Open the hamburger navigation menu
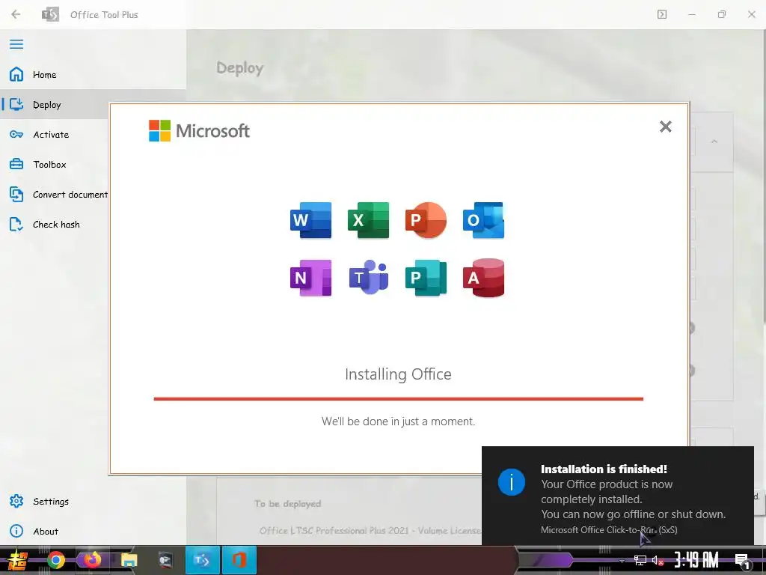Image resolution: width=766 pixels, height=575 pixels. (16, 44)
